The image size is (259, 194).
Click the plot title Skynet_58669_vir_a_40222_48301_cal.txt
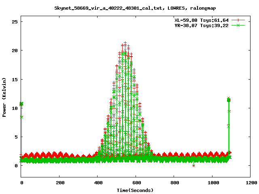coord(135,8)
